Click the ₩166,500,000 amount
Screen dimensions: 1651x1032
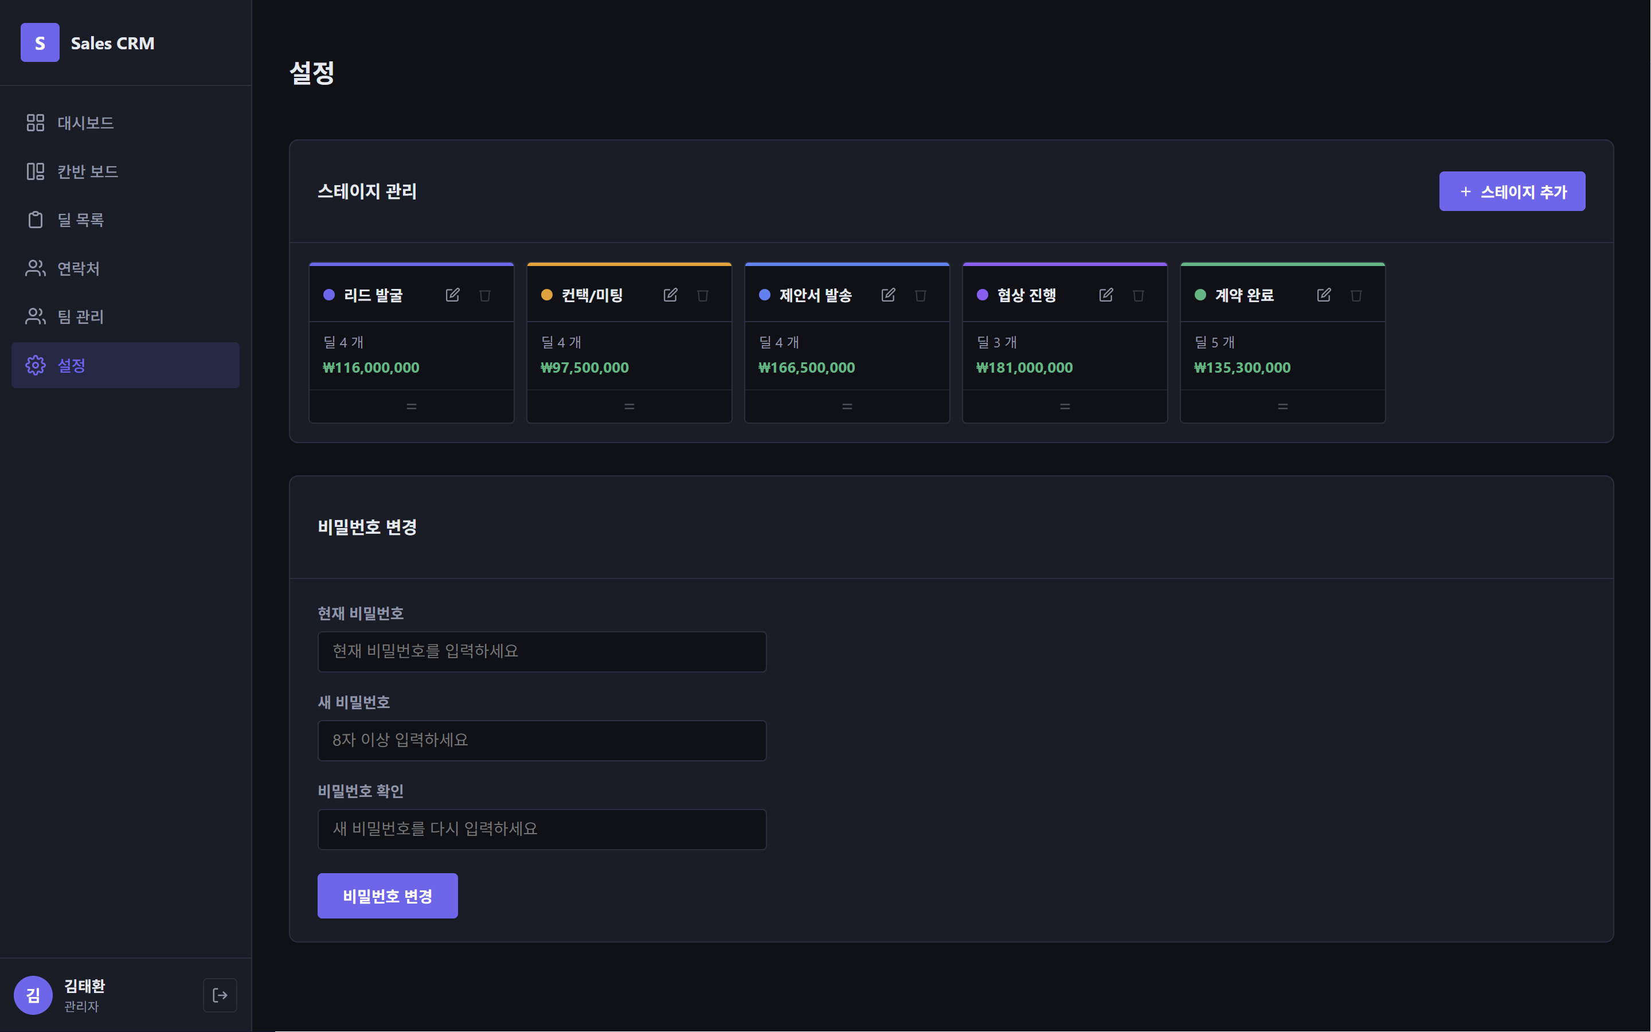click(x=807, y=368)
